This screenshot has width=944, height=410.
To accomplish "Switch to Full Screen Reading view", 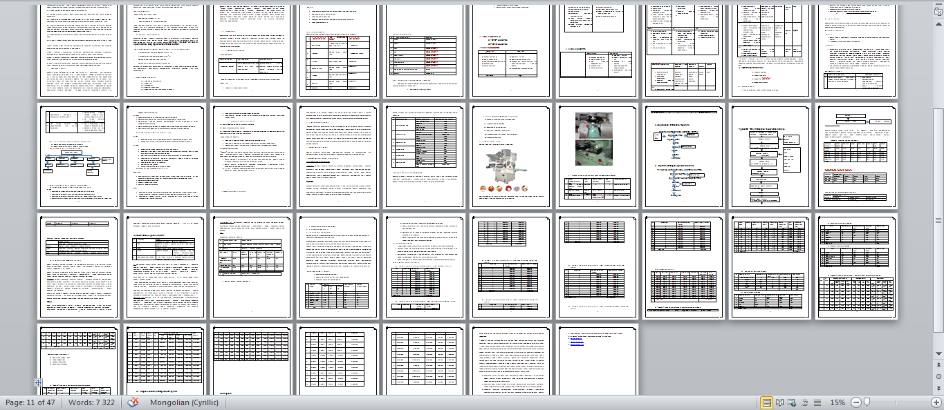I will click(779, 402).
